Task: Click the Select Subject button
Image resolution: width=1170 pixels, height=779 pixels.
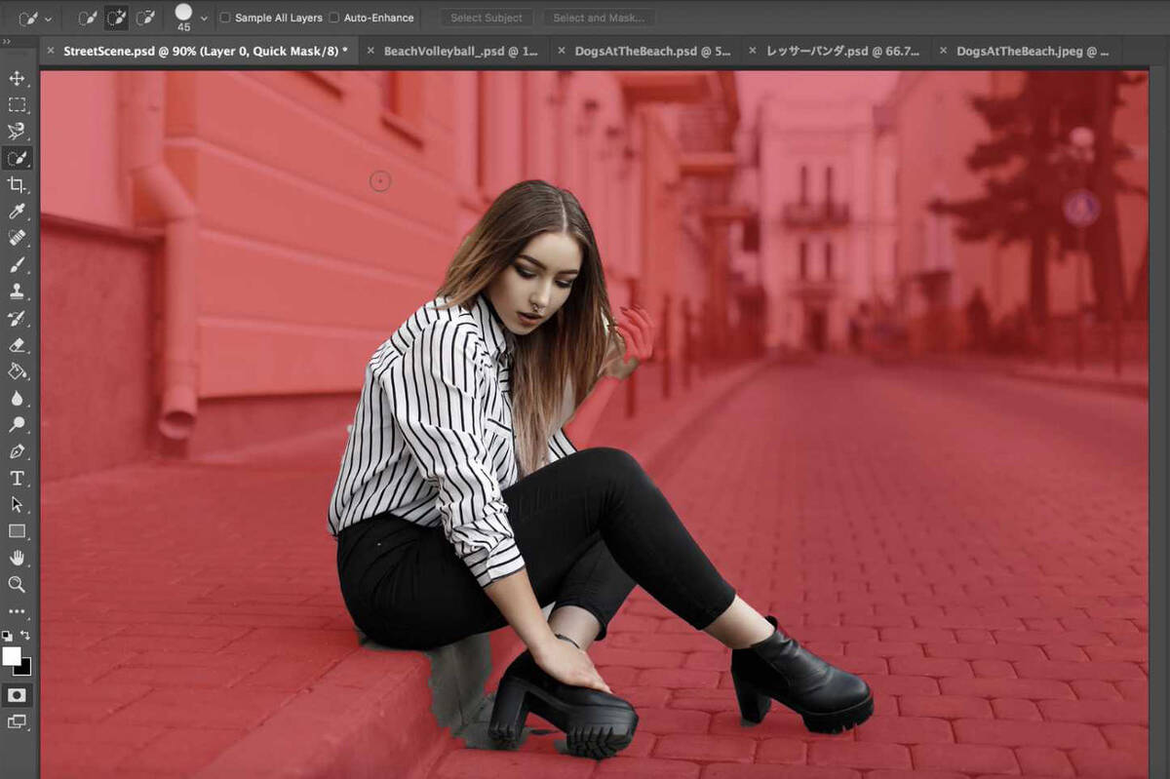Action: tap(486, 18)
